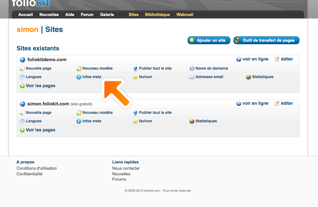Open Statistiques link for simon.foliokit.com
Screen dimensions: 318x207
coord(206,121)
